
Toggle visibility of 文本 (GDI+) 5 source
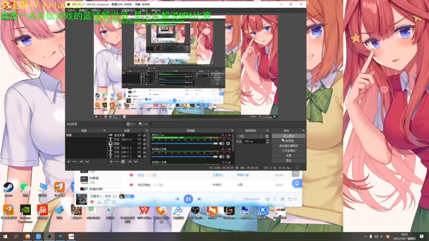coord(139,139)
